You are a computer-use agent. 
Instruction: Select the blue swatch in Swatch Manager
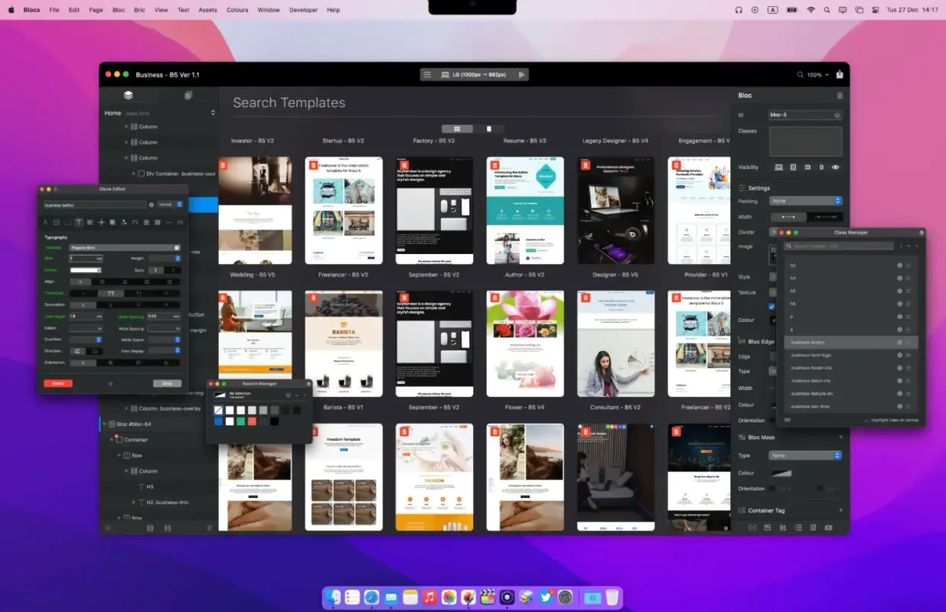point(218,421)
